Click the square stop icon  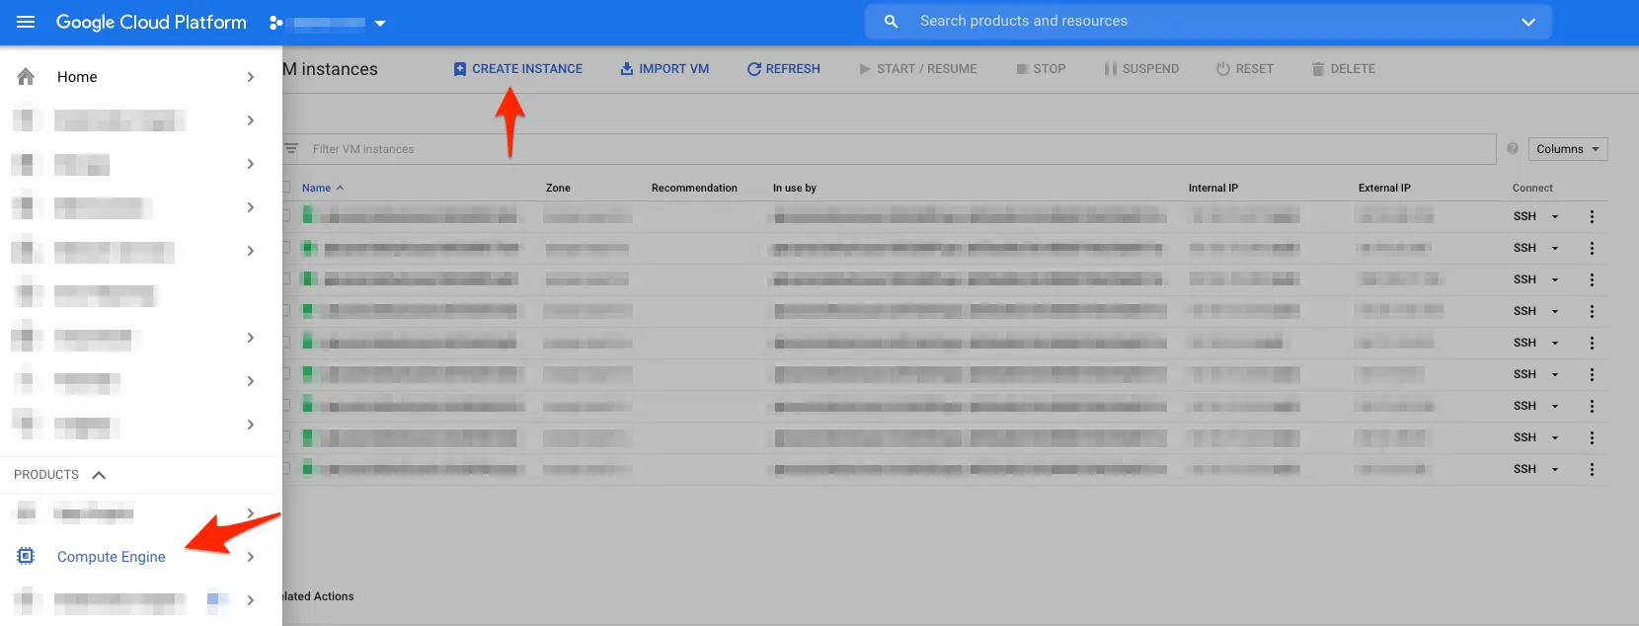(1022, 69)
